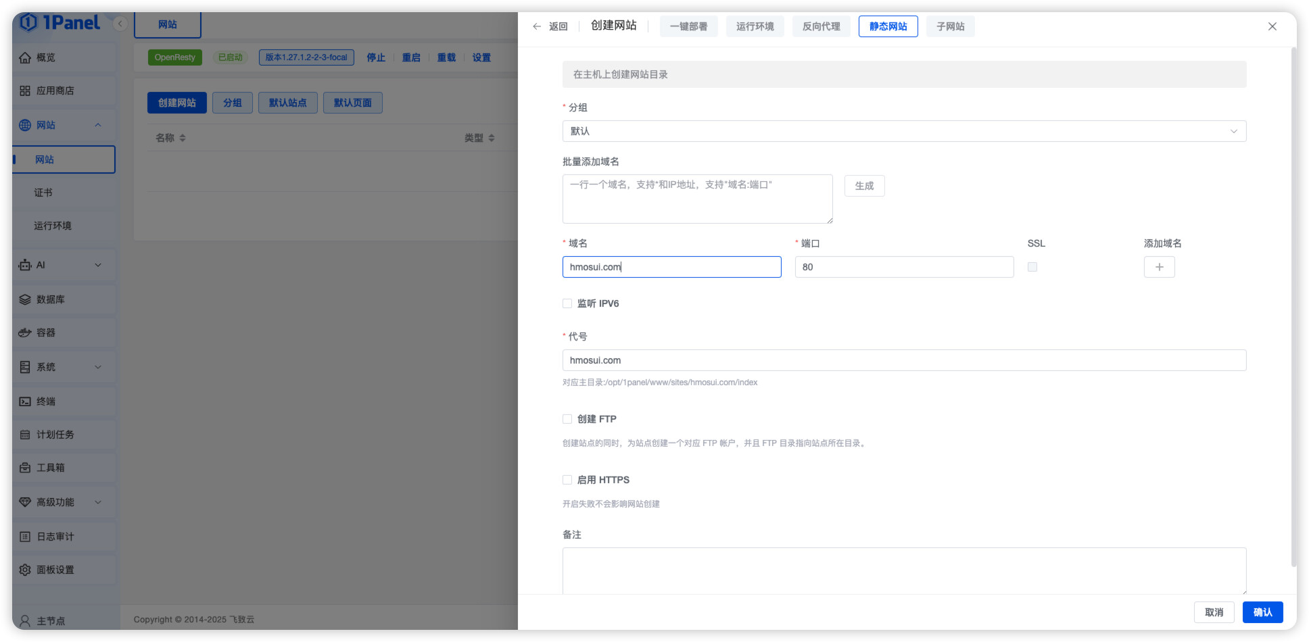Switch to the 反向代理 tab
Image resolution: width=1309 pixels, height=642 pixels.
(x=821, y=26)
